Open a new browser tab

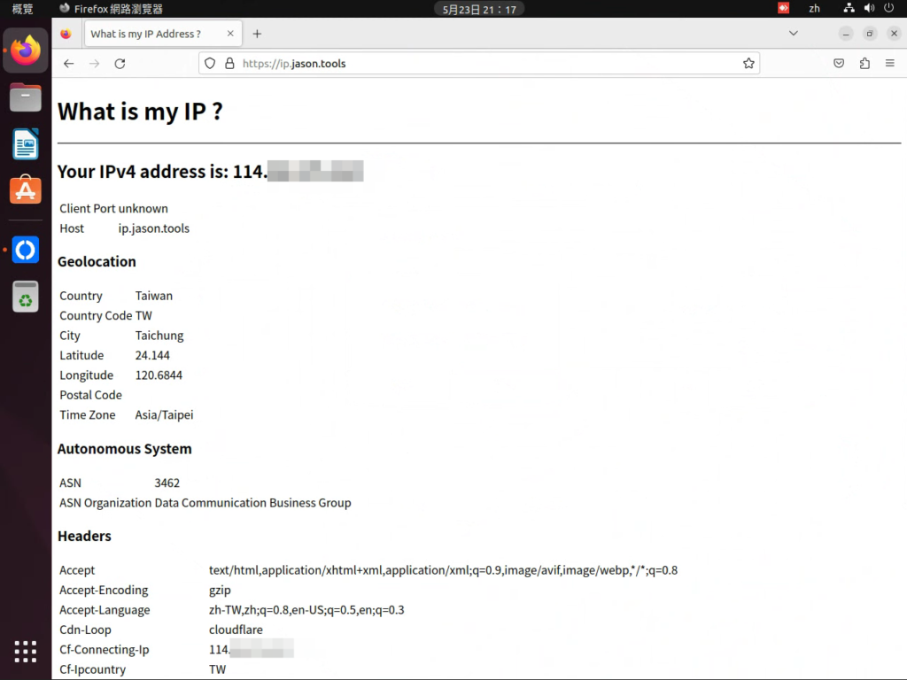coord(257,35)
